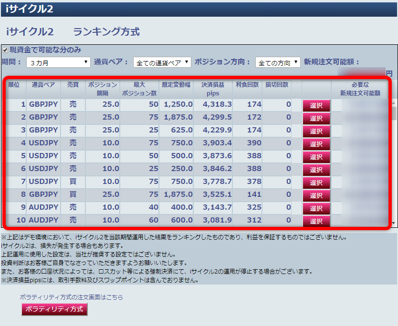The width and height of the screenshot is (398, 326).
Task: Toggle the 現資金で可能な分のみ checkbox
Action: pyautogui.click(x=5, y=50)
